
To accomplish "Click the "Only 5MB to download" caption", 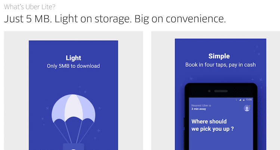I will pos(74,66).
